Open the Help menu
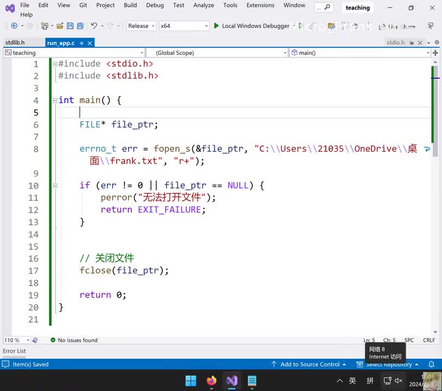 pos(26,15)
